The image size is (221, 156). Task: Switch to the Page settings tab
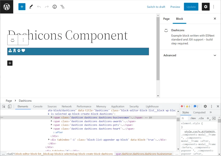click(166, 19)
